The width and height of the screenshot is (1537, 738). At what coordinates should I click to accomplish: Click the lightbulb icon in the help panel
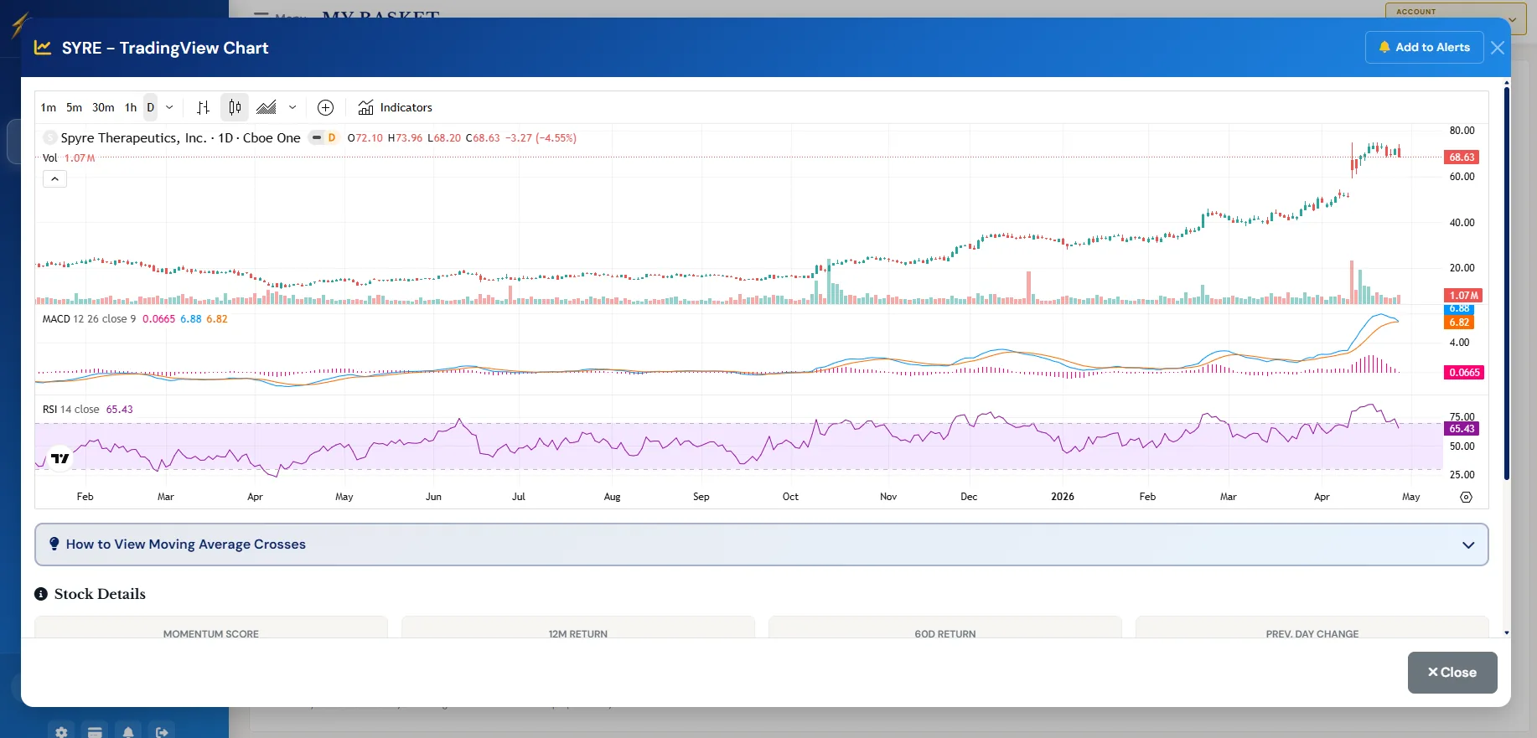pyautogui.click(x=54, y=544)
